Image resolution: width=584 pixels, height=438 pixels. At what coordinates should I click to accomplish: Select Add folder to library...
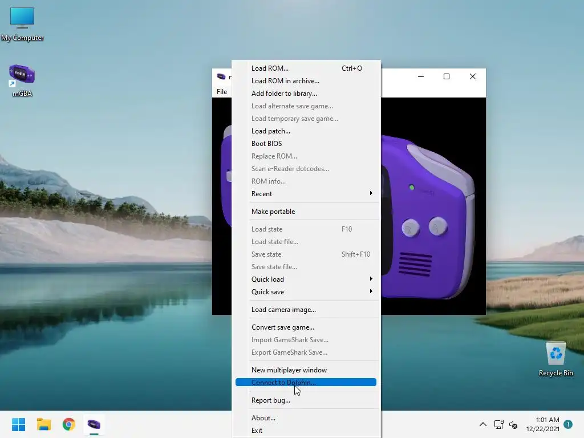click(306, 94)
